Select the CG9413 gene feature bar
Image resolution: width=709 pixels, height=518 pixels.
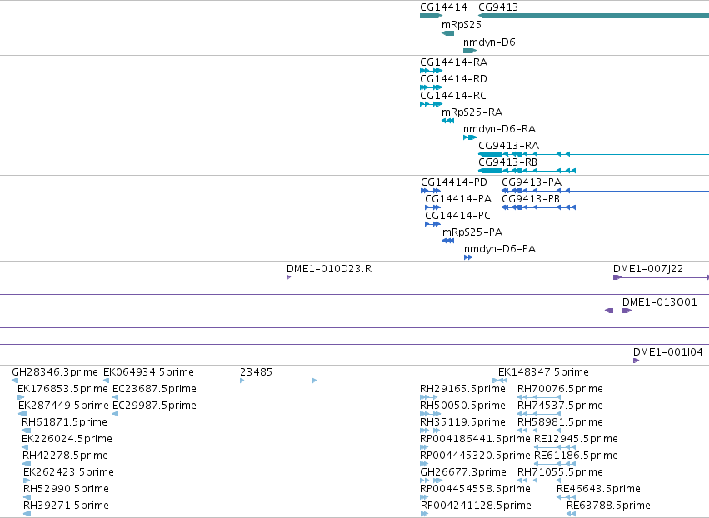pyautogui.click(x=594, y=16)
